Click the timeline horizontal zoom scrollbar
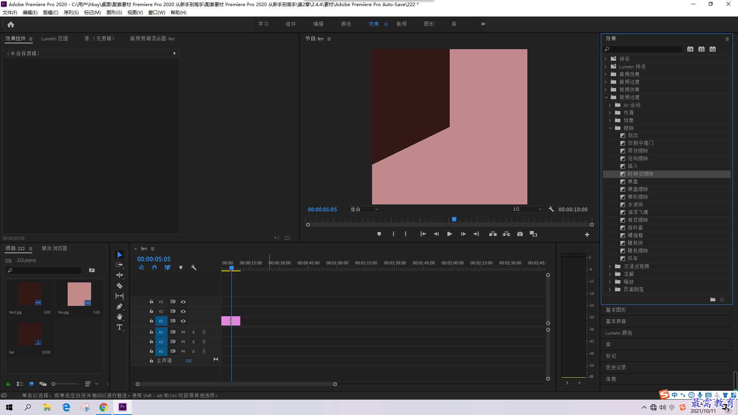This screenshot has height=415, width=738. point(236,384)
